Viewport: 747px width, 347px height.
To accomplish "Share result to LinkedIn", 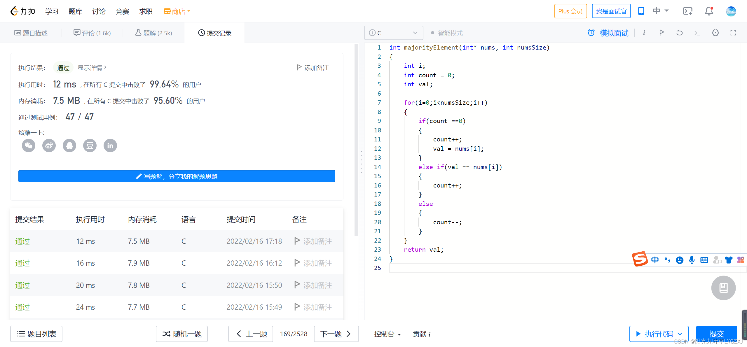I will tap(110, 146).
